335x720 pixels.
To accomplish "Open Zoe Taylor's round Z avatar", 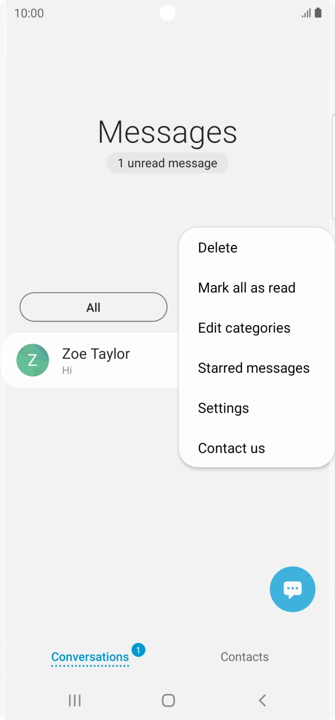I will tap(33, 360).
